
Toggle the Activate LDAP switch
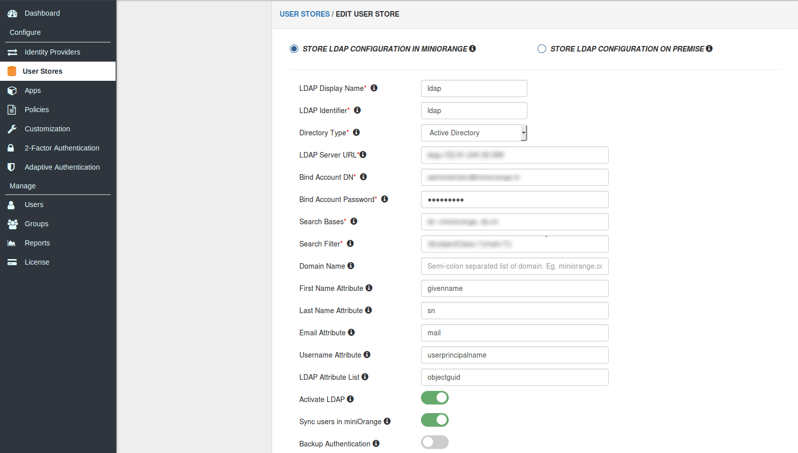pyautogui.click(x=435, y=398)
